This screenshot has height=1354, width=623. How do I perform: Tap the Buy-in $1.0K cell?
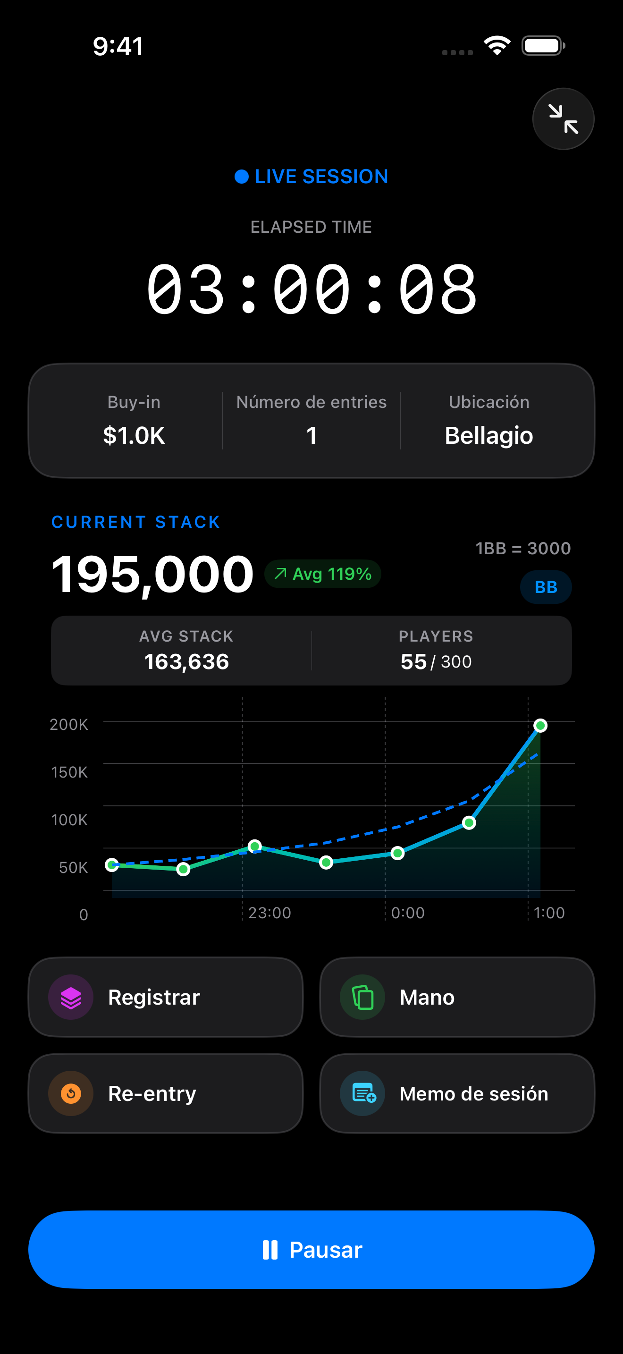[x=134, y=421]
